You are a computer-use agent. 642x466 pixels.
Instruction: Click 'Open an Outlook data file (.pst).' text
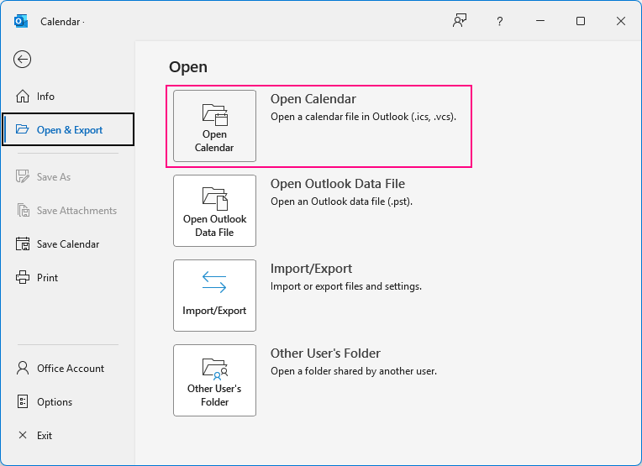pos(341,202)
